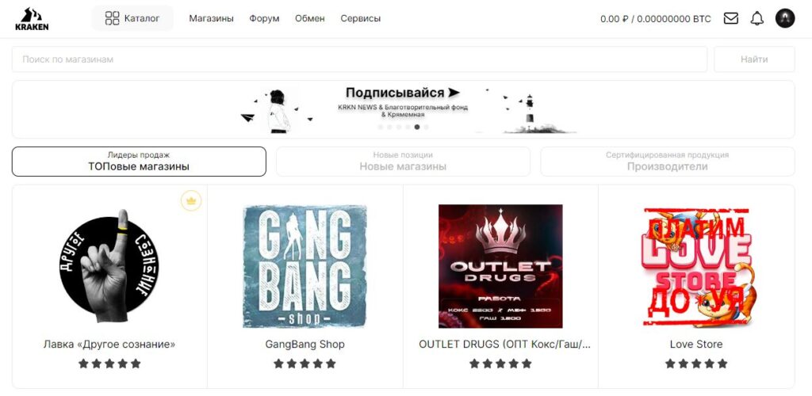Click the Love Store shop name link
Screen dimensions: 812x396
pyautogui.click(x=696, y=345)
